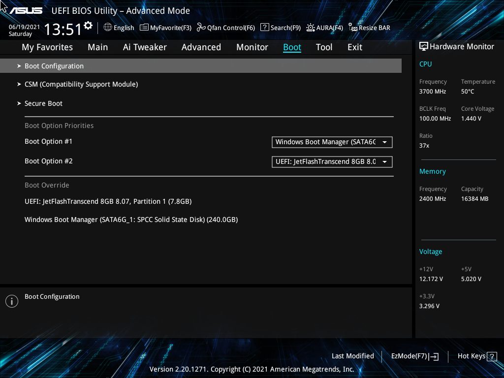Open the Boot Option #2 dropdown

332,161
